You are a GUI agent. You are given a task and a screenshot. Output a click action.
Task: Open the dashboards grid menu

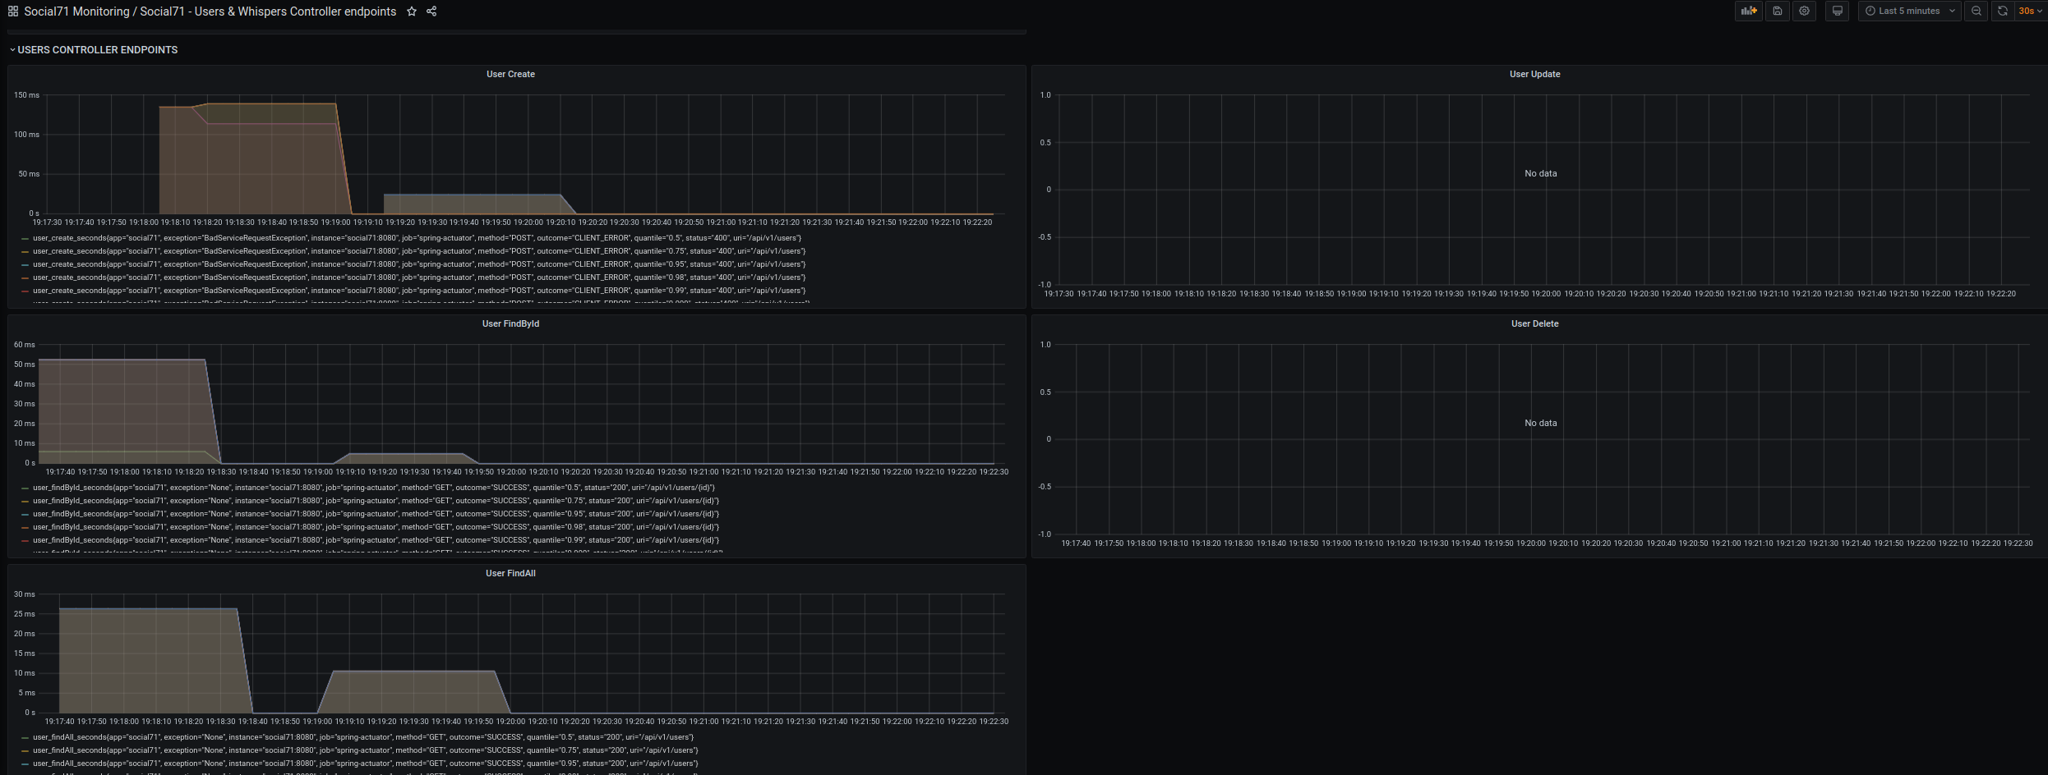(x=12, y=11)
